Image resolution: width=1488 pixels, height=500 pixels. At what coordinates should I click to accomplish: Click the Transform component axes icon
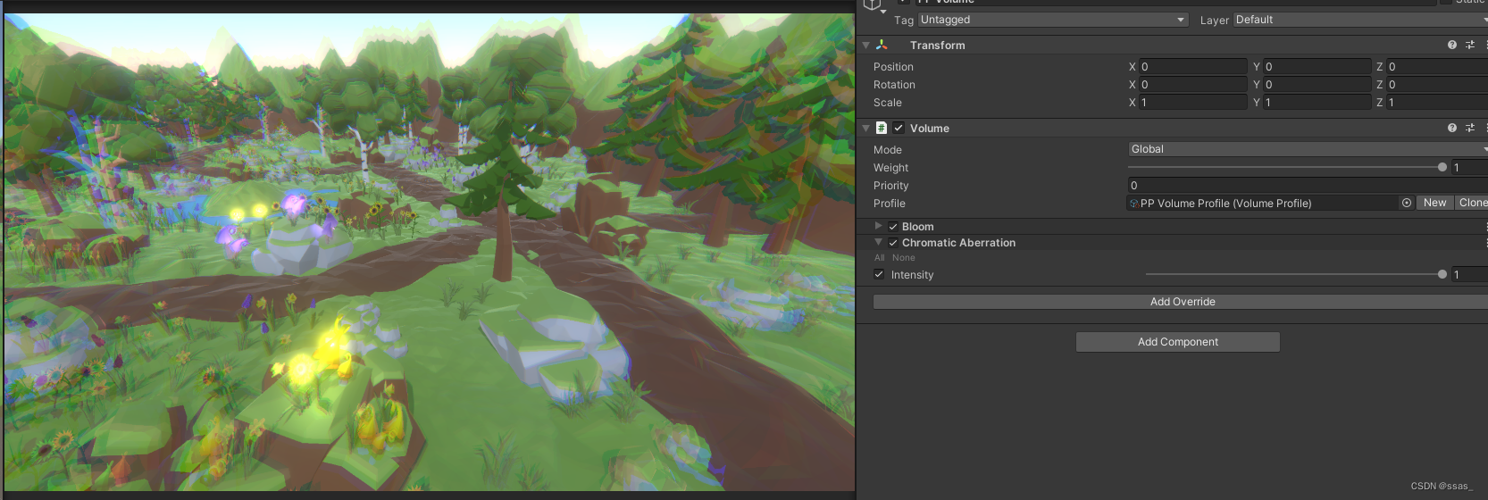(882, 45)
